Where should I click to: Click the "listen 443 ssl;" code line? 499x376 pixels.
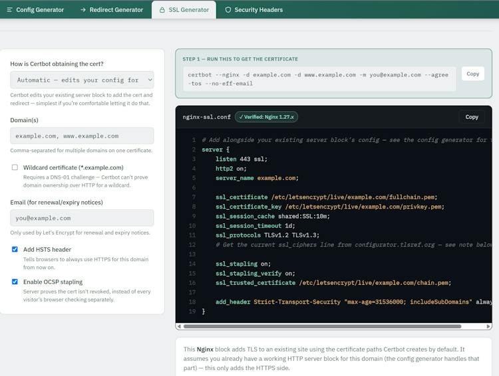[242, 159]
